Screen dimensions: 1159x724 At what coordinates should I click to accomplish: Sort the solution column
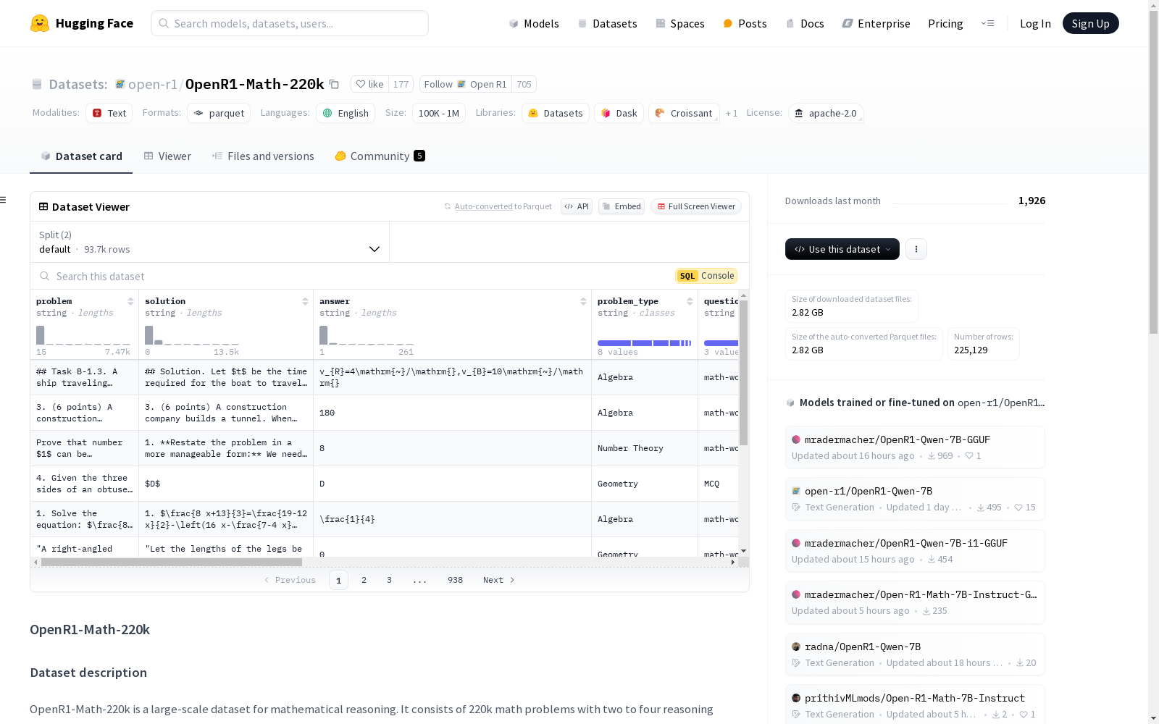pos(305,301)
